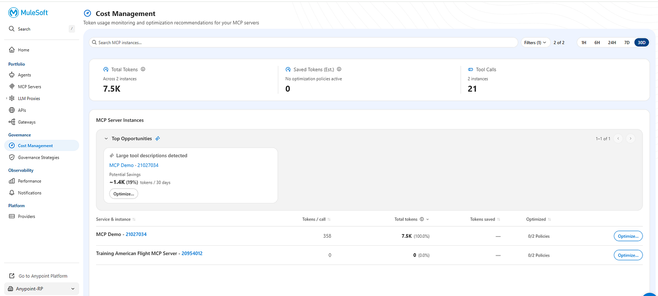The image size is (658, 296).
Task: Click the sidebar Search box
Action: 41,29
